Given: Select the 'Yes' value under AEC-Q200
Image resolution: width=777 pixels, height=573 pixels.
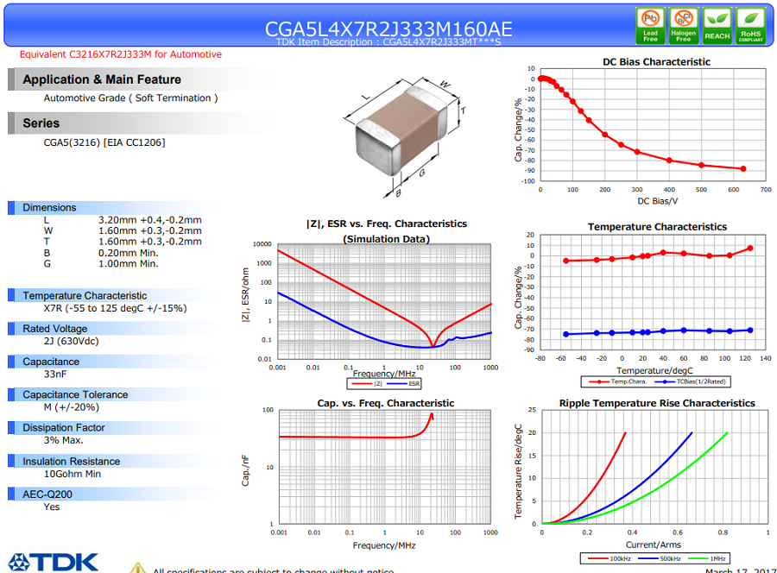Looking at the screenshot, I should click(52, 507).
